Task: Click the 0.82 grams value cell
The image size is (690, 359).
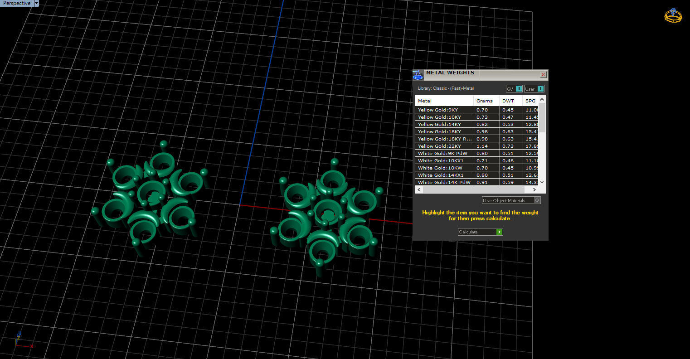Action: coord(487,124)
